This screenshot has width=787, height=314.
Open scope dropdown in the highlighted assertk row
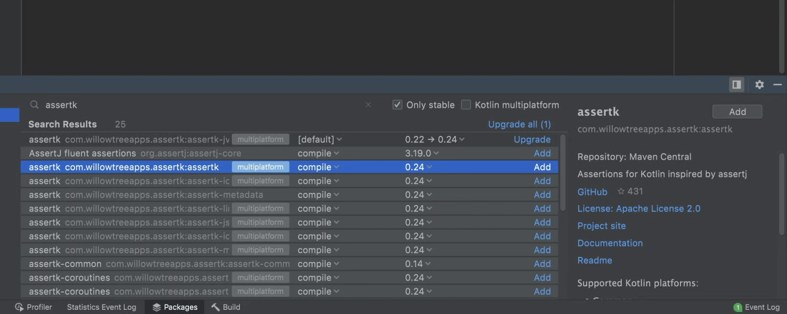coord(318,167)
